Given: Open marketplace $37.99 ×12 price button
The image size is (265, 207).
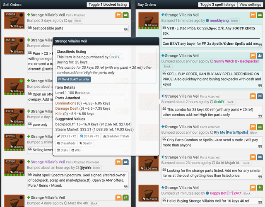Looking at the screenshot, I should [x=89, y=136].
